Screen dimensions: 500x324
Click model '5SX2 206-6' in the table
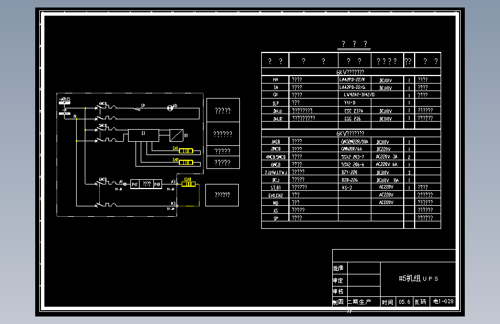click(352, 164)
